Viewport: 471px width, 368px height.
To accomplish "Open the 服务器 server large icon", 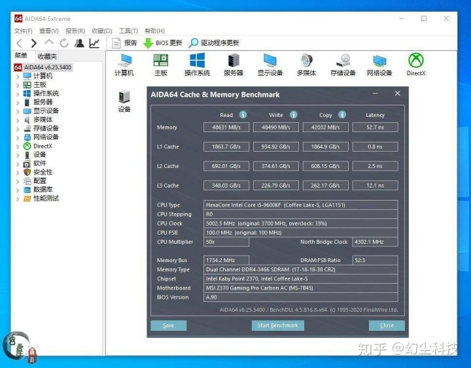I will pos(234,65).
